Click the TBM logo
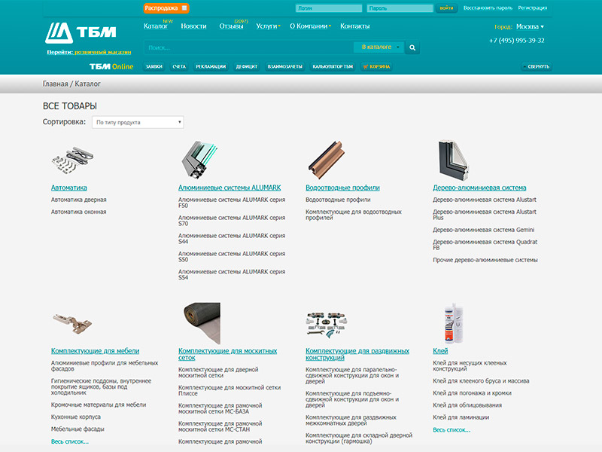Screen dimensions: 602x452 point(81,34)
